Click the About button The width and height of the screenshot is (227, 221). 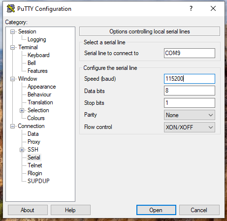[x=28, y=210]
